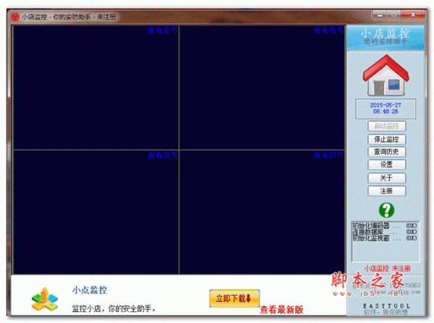Click the 关于 about button
The width and height of the screenshot is (434, 323).
click(387, 178)
